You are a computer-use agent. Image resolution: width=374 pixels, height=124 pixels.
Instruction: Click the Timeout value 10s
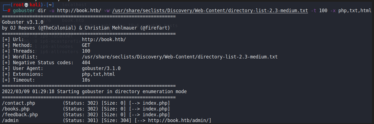[x=86, y=80]
